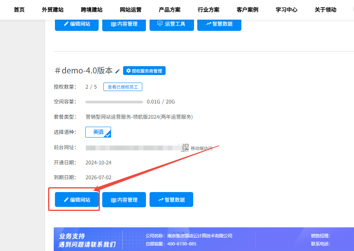Open the 客户案例 menu item

(247, 10)
